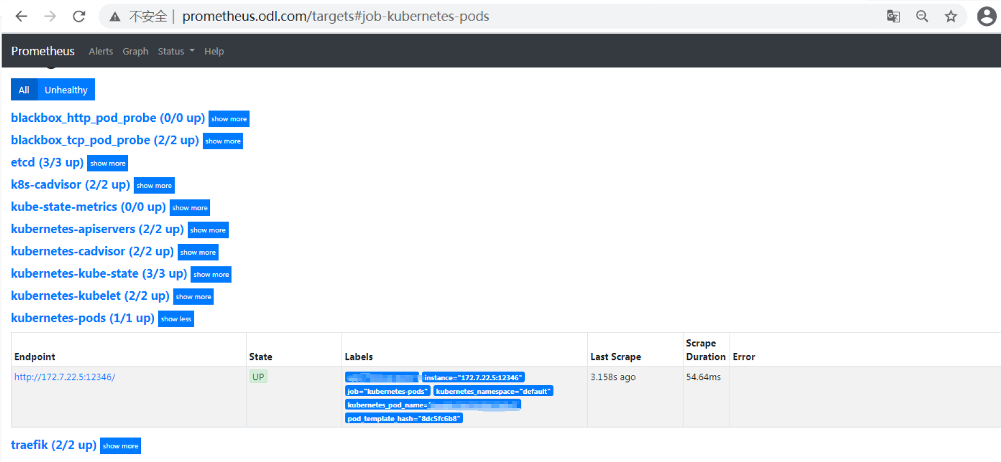Switch to the Unhealthy targets filter
The height and width of the screenshot is (462, 1001).
[x=66, y=90]
